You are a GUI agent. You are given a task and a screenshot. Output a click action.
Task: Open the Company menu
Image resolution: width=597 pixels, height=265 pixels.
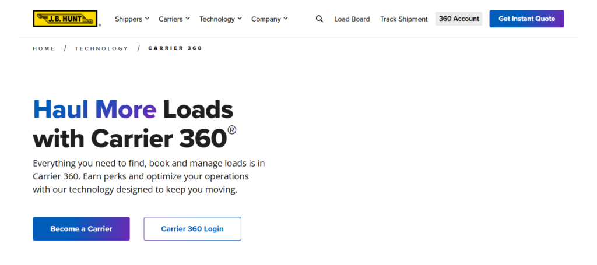click(x=269, y=19)
